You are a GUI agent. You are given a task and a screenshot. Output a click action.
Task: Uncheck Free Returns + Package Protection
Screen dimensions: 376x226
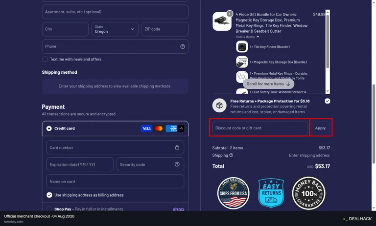pyautogui.click(x=328, y=101)
